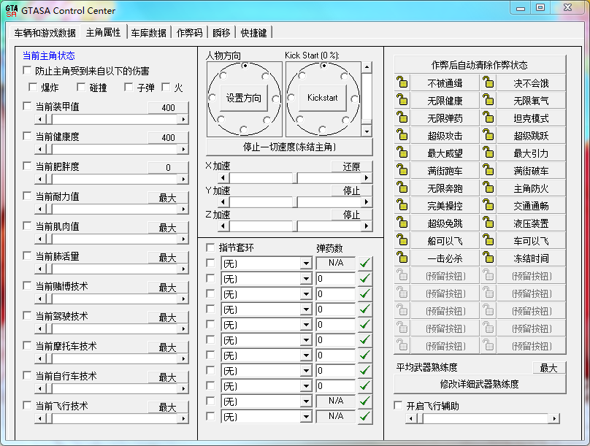Open the 作弊码 tab
The image size is (590, 446).
(190, 33)
